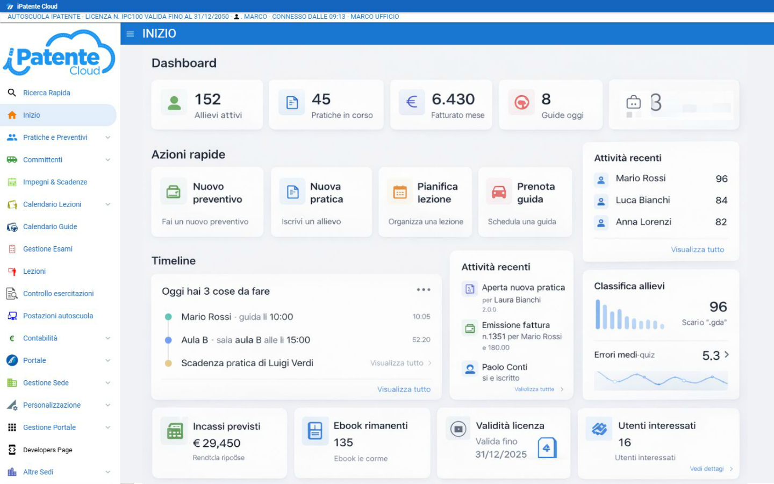This screenshot has width=774, height=484.
Task: Open the Timeline card options menu
Action: coord(424,289)
